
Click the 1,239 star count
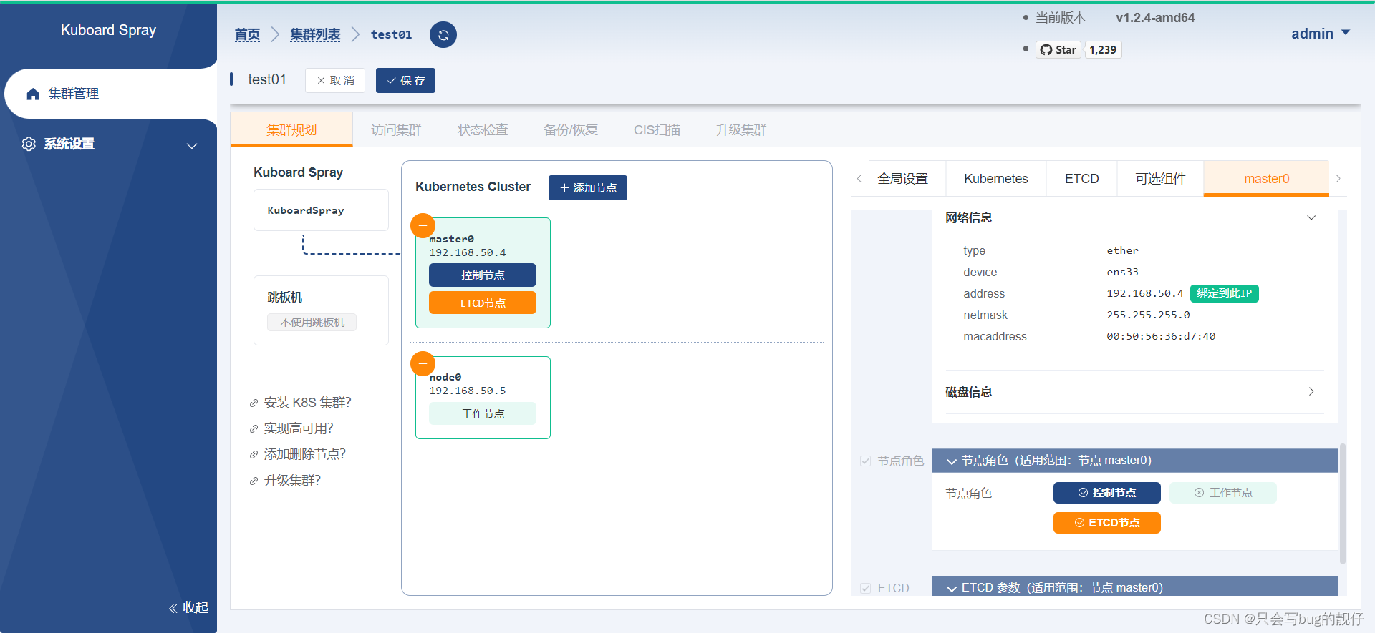pos(1103,49)
